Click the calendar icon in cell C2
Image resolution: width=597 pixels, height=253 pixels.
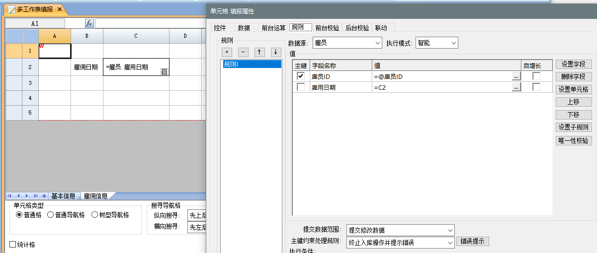[164, 72]
